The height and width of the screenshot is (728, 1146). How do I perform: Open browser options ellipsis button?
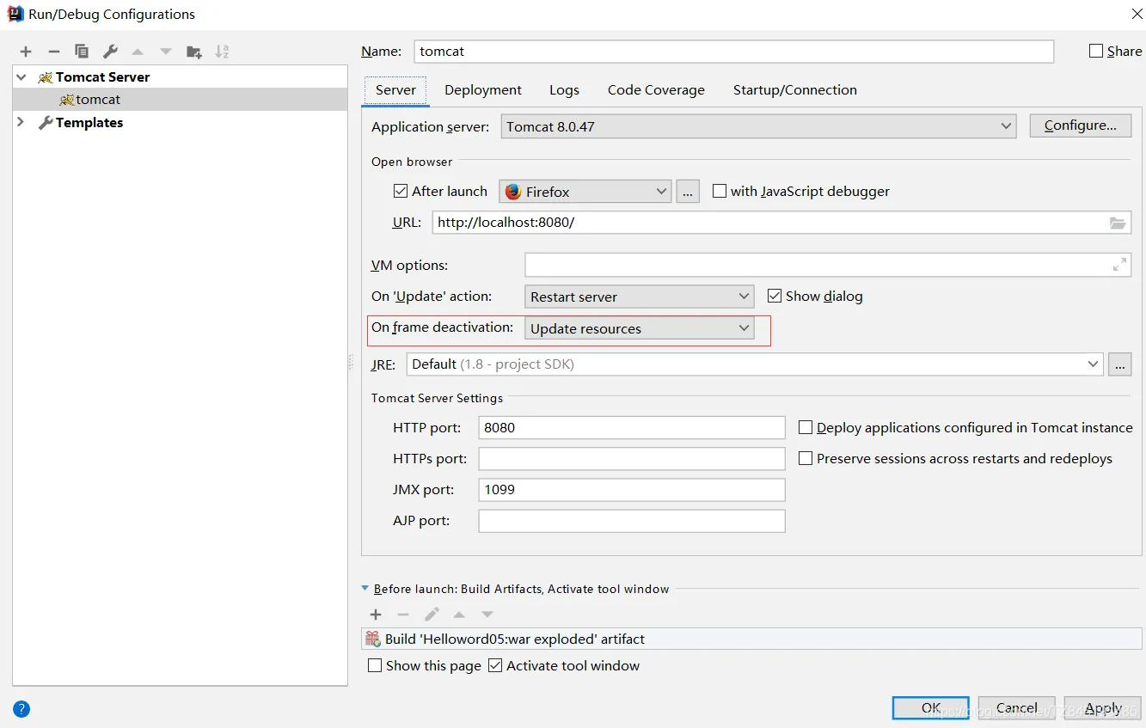(688, 192)
